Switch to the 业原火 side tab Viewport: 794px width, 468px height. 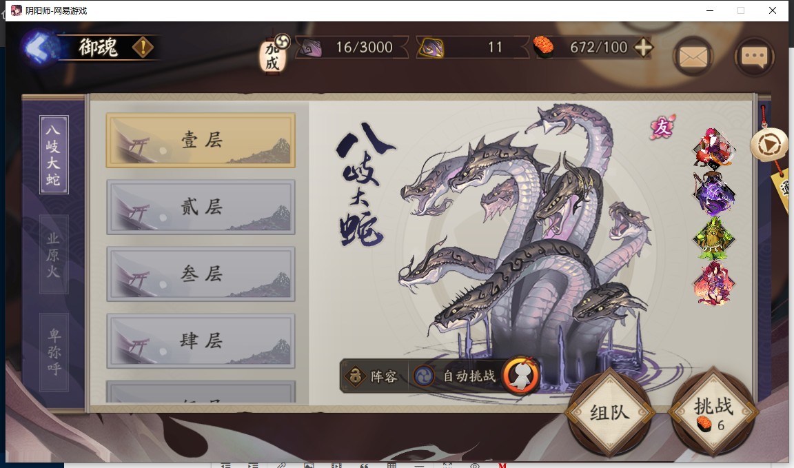click(54, 254)
